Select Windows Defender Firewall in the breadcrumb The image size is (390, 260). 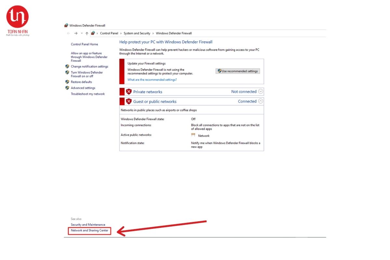click(x=174, y=33)
